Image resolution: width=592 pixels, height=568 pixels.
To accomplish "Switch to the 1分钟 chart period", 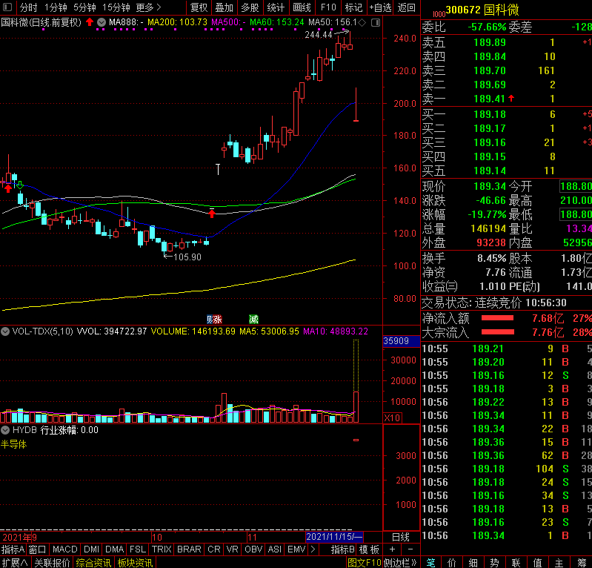I will [56, 7].
